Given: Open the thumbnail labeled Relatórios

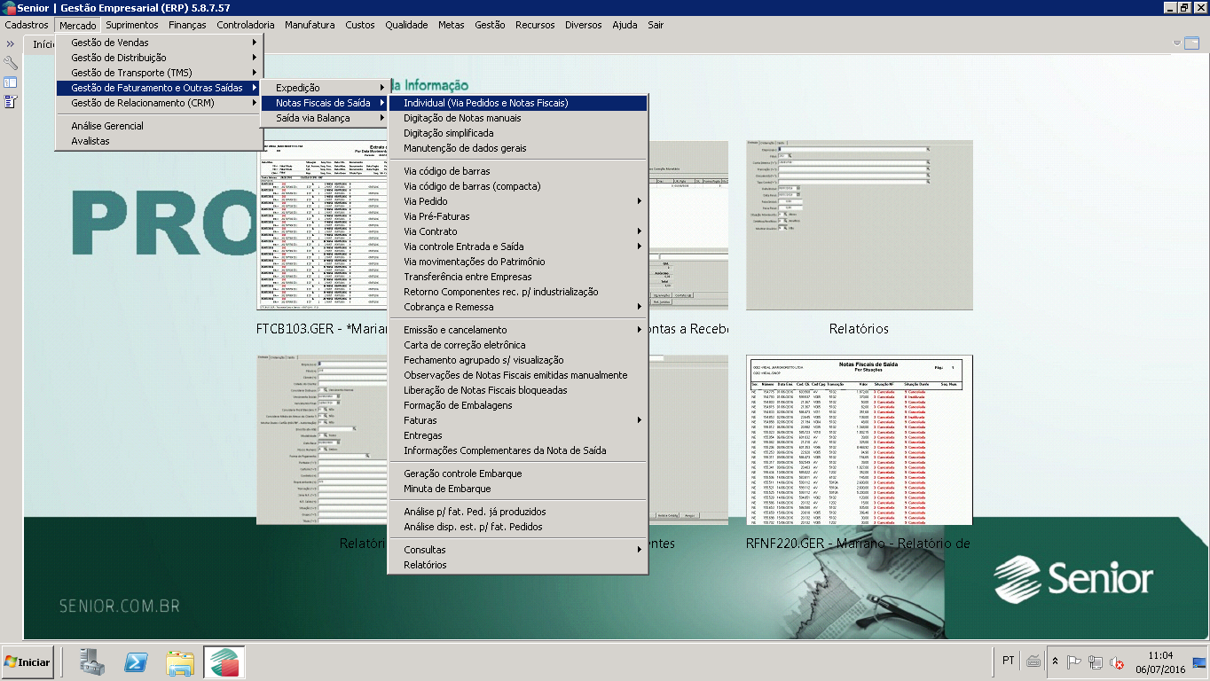Looking at the screenshot, I should (x=859, y=225).
